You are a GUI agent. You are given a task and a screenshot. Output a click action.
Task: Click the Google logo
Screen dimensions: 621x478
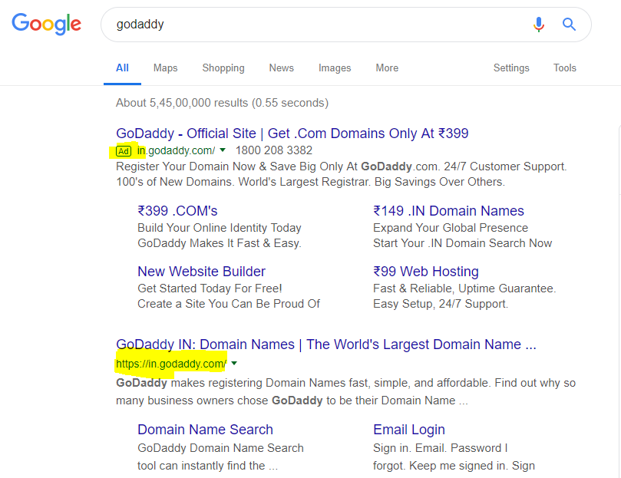pos(46,24)
